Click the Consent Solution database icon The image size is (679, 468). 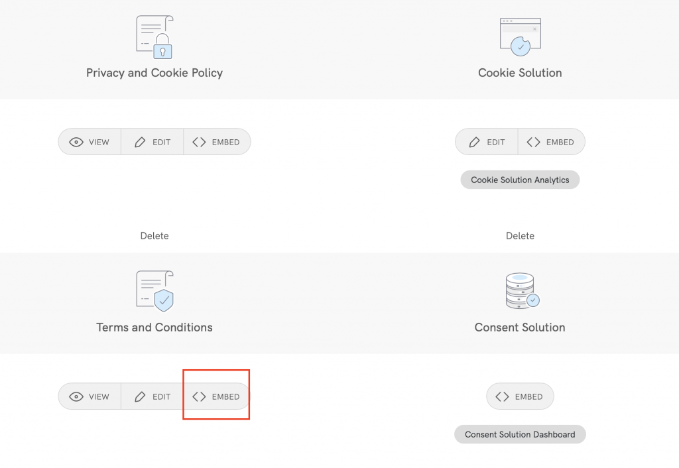[520, 290]
